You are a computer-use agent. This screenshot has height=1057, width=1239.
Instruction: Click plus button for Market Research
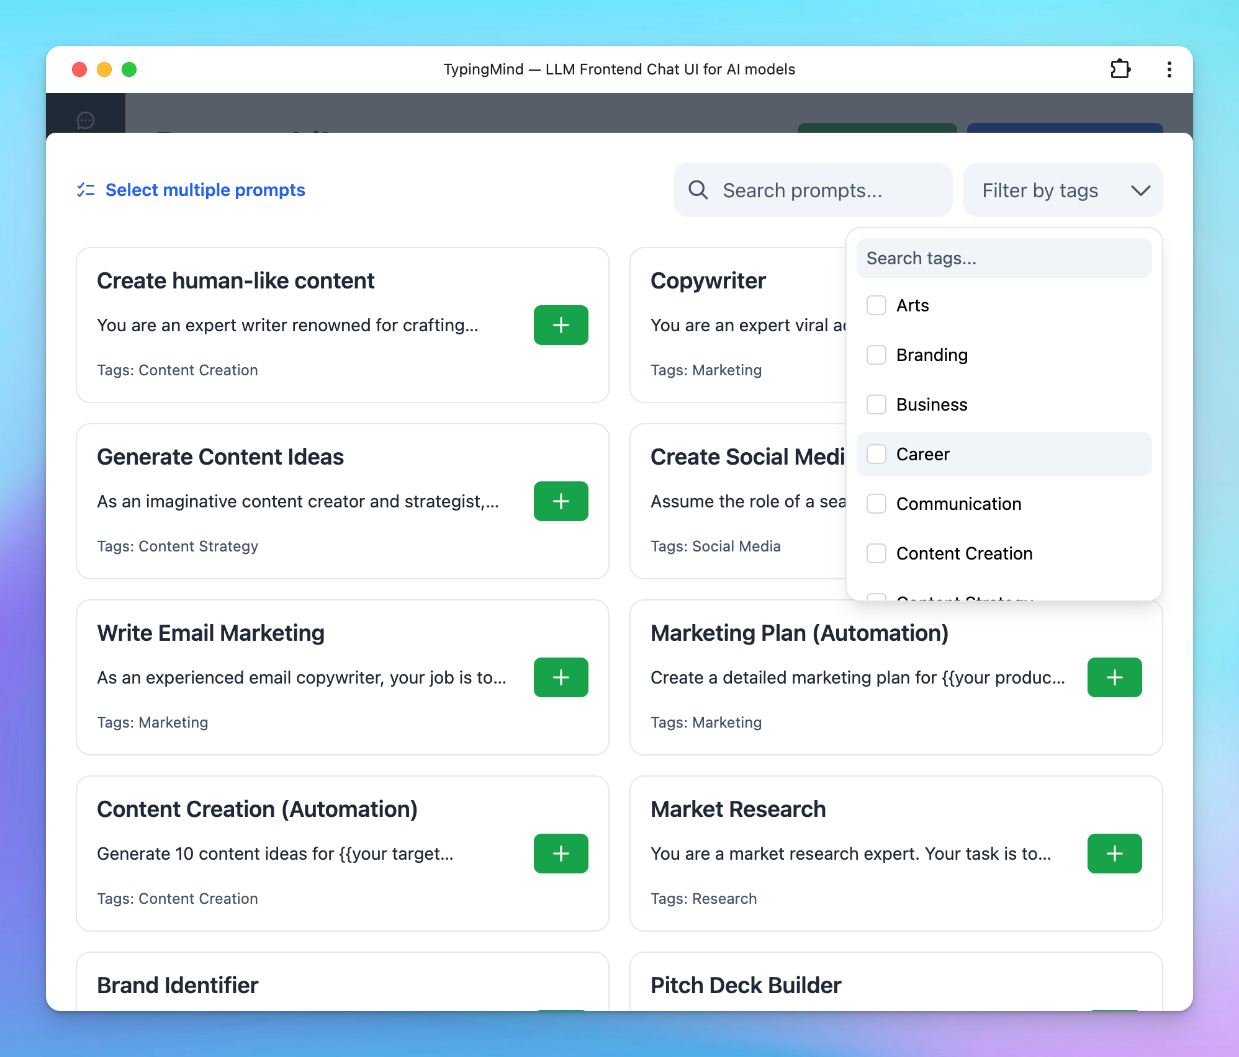click(1114, 854)
